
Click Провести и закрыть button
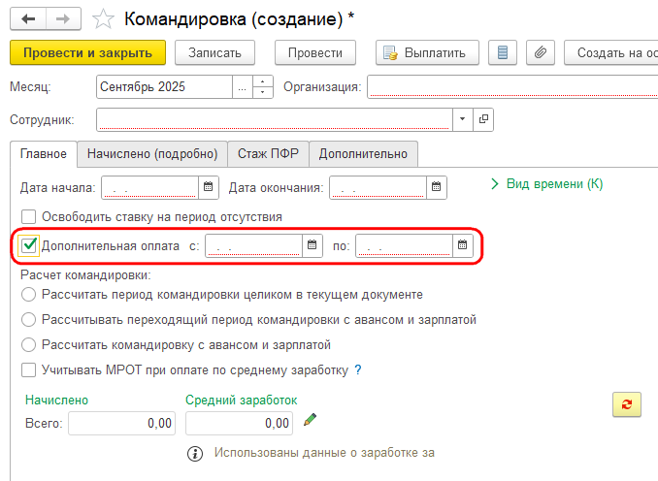87,52
